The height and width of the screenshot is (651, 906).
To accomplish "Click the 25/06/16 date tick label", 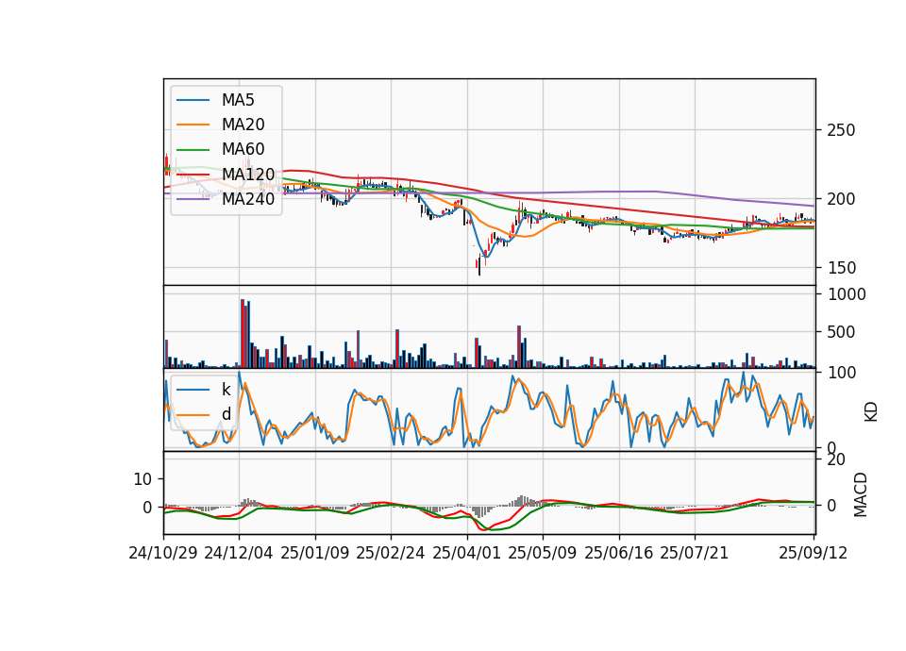I will [x=619, y=553].
